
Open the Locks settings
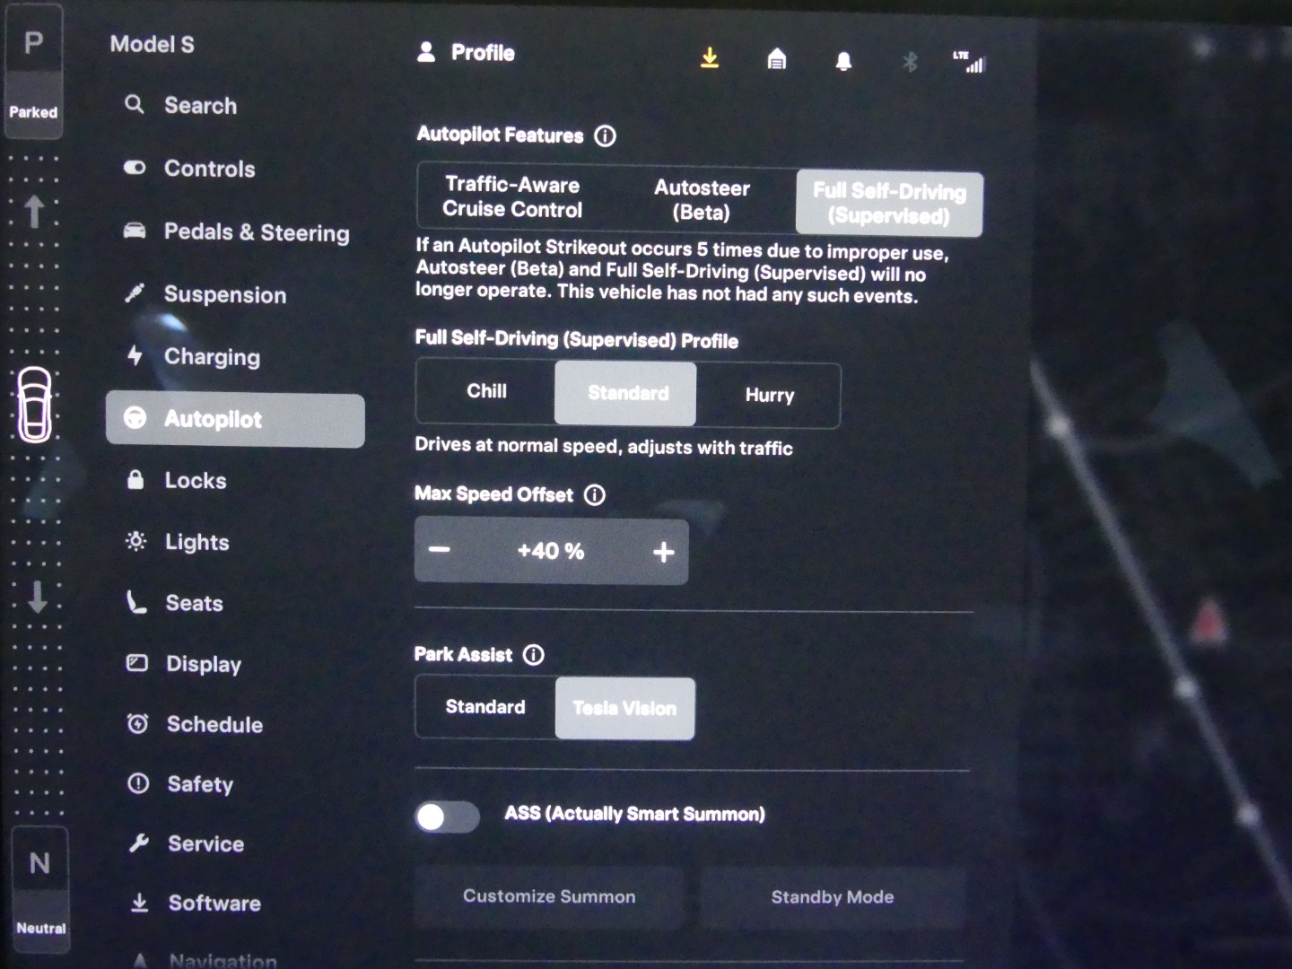tap(177, 480)
